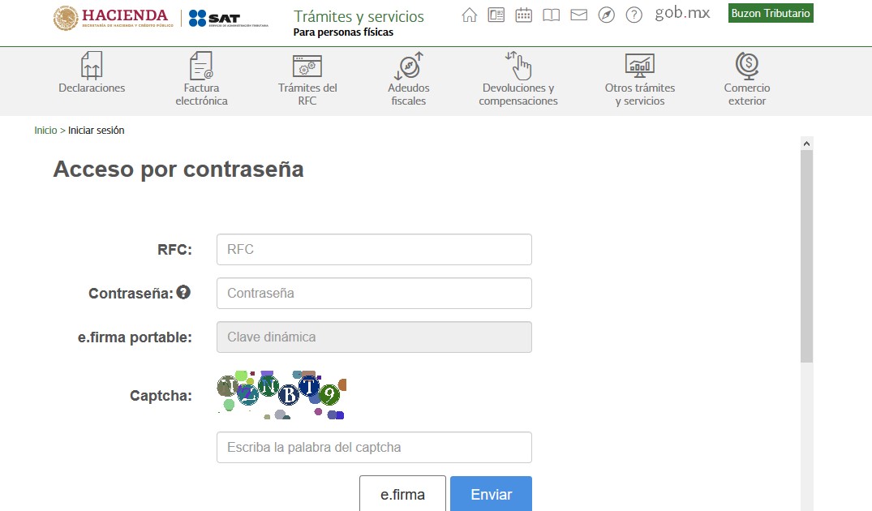The height and width of the screenshot is (511, 872).
Task: Click the Hacienda logo
Action: coord(114,18)
